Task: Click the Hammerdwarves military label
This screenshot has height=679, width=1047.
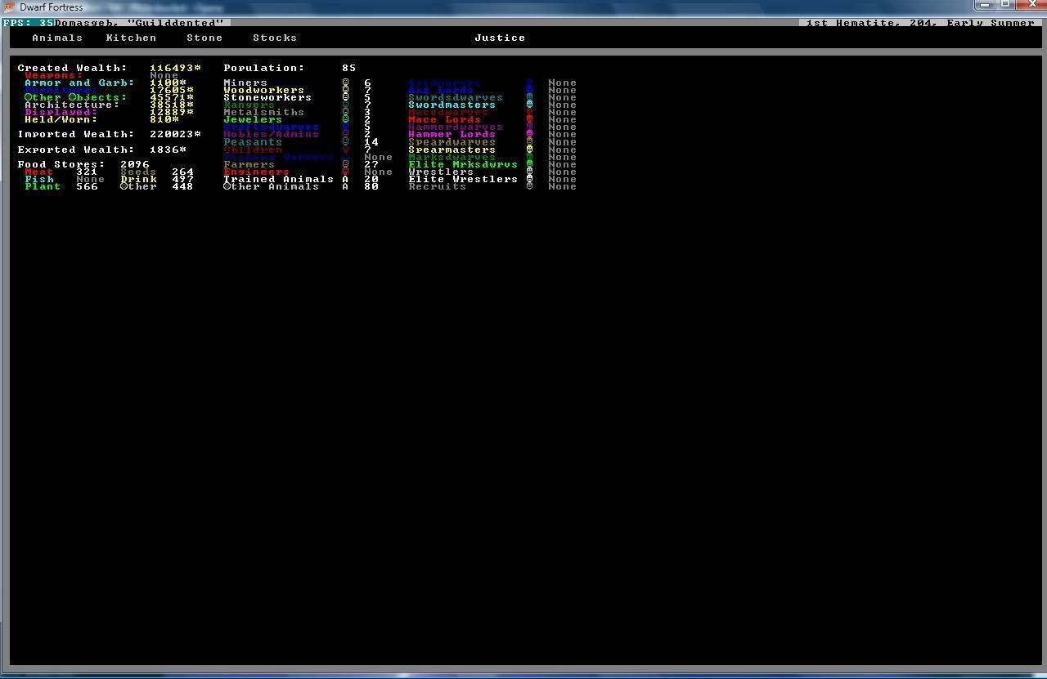Action: click(456, 127)
